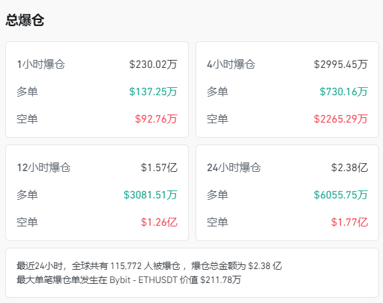Click the 24-hour total $2.38亿
The height and width of the screenshot is (303, 383).
click(x=349, y=168)
